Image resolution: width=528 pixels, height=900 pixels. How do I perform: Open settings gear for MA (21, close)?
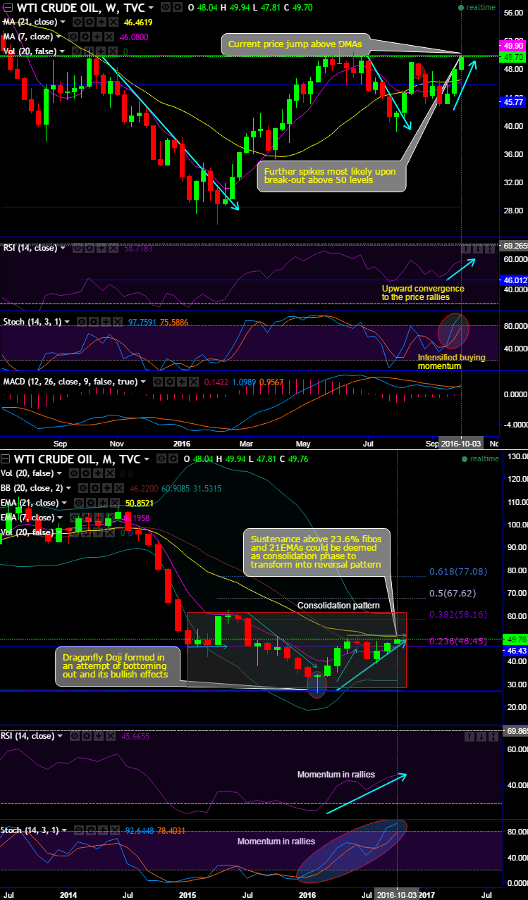(x=90, y=22)
